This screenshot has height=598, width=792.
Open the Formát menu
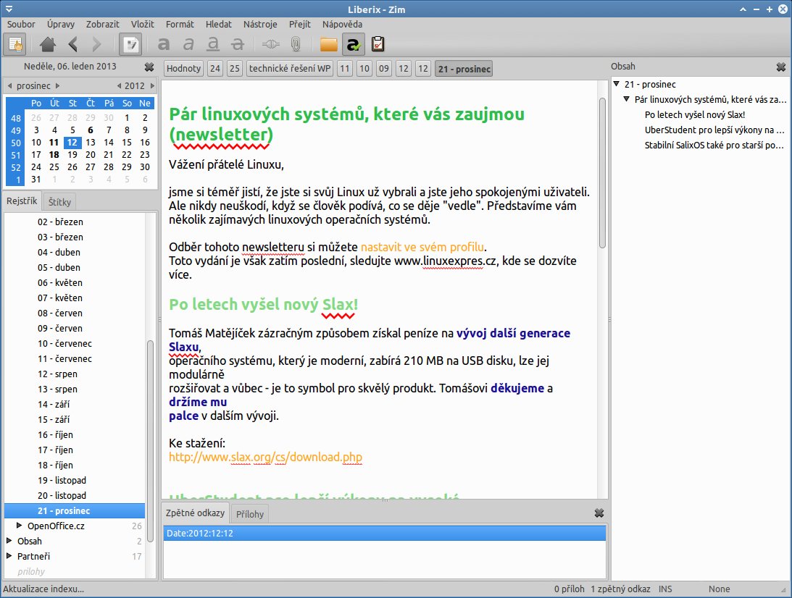[x=180, y=24]
